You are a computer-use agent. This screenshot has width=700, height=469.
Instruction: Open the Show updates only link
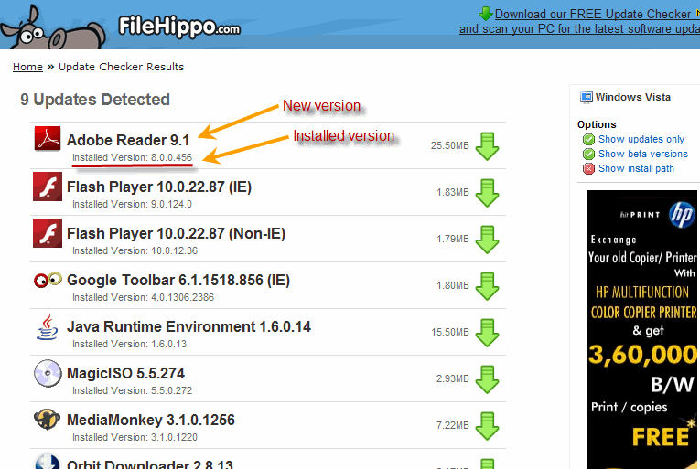tap(641, 139)
